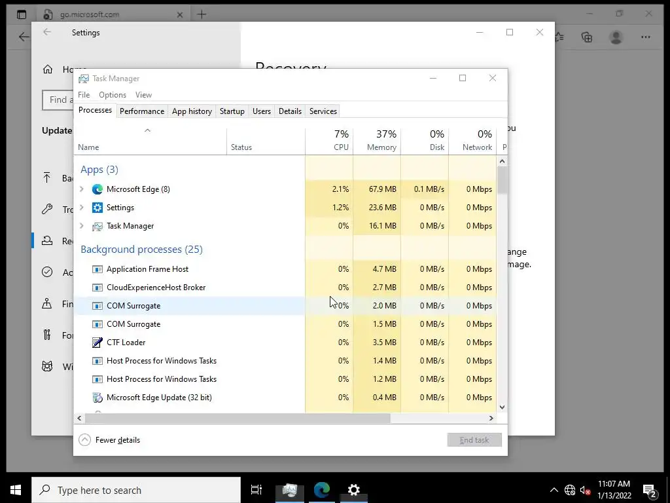Open the notification center icon

click(650, 490)
